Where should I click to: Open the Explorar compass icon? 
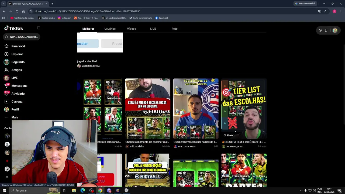click(6, 54)
